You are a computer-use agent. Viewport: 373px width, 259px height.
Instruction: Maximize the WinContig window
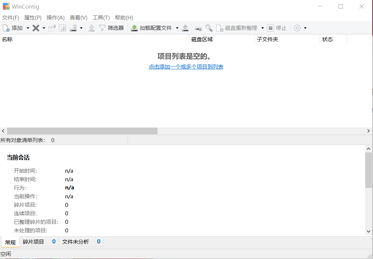341,6
